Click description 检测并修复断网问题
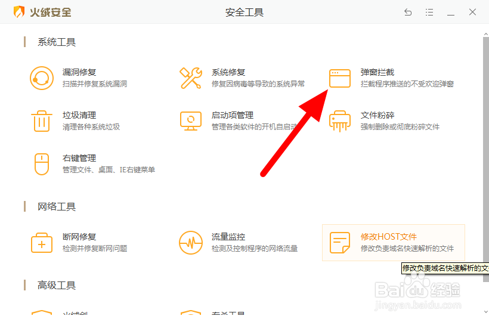This screenshot has height=322, width=489. tap(95, 249)
